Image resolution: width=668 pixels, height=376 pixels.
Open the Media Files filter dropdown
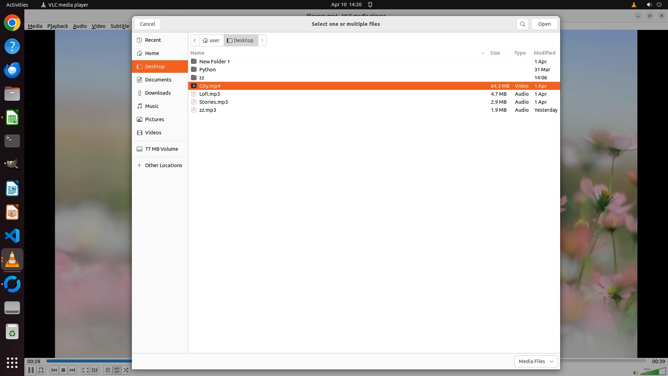[x=536, y=361]
